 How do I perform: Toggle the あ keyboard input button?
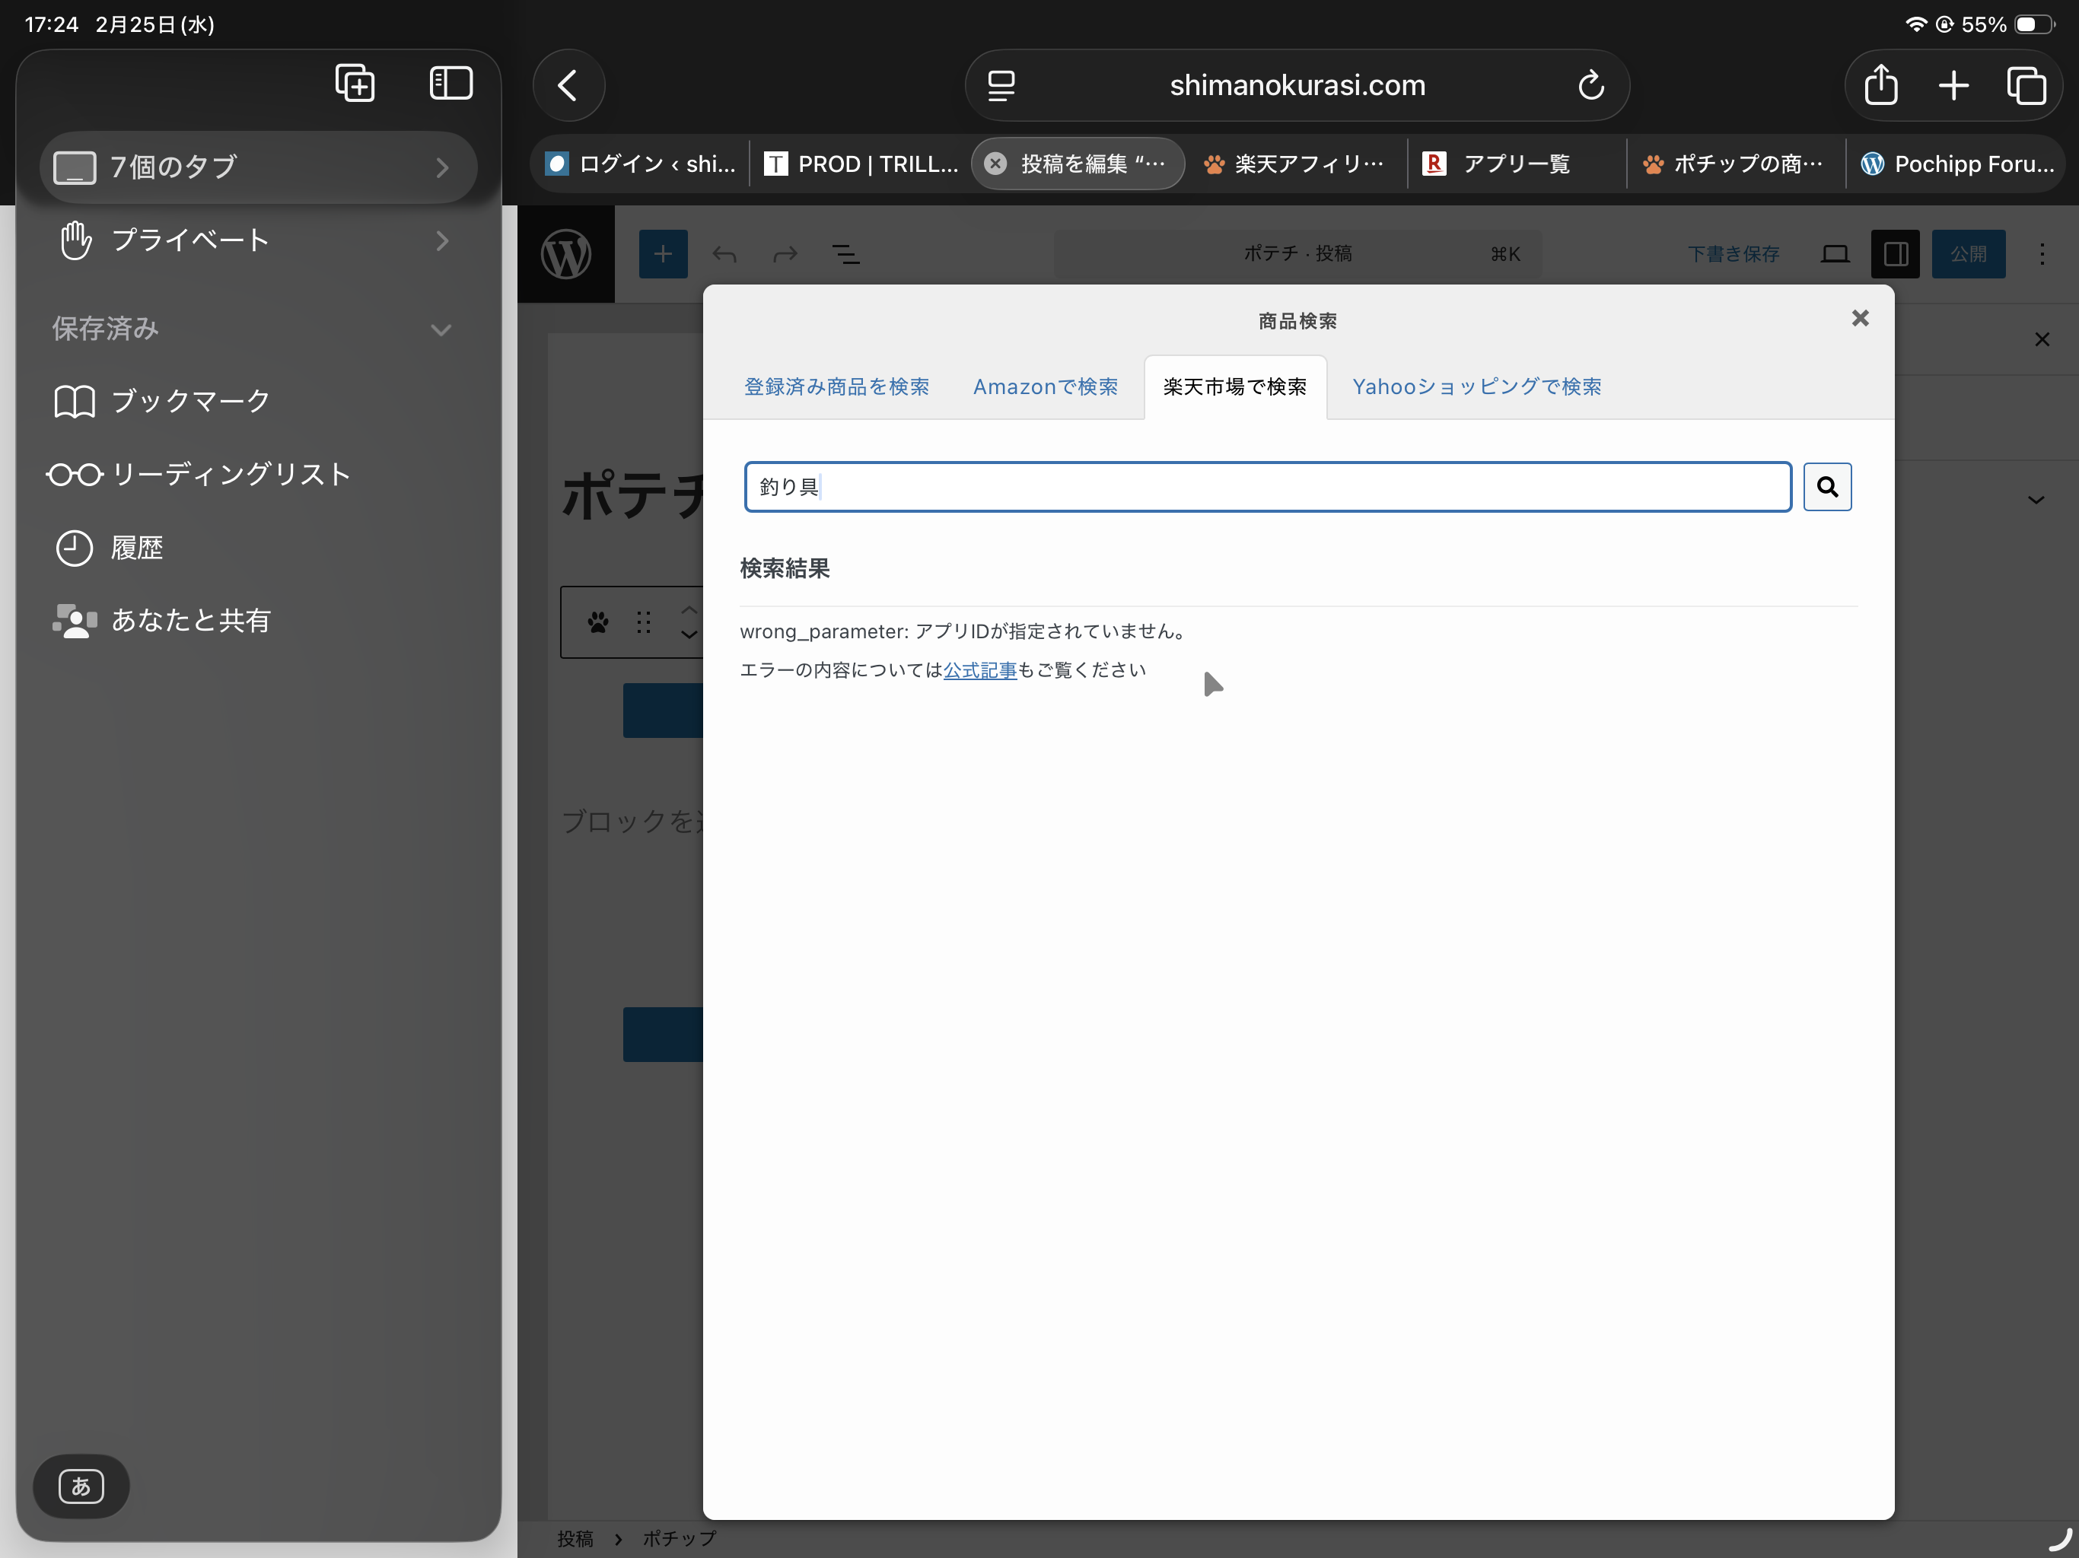[x=81, y=1486]
